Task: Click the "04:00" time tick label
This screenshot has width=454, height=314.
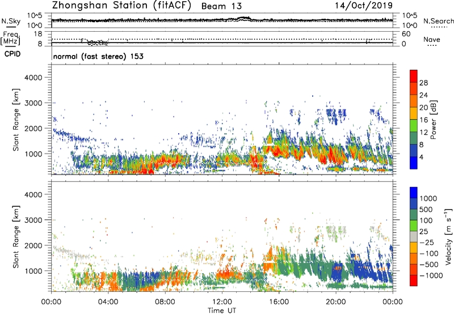Action: pos(108,302)
